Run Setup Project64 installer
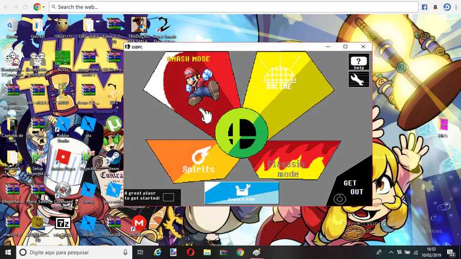461x259 pixels. pos(37,163)
